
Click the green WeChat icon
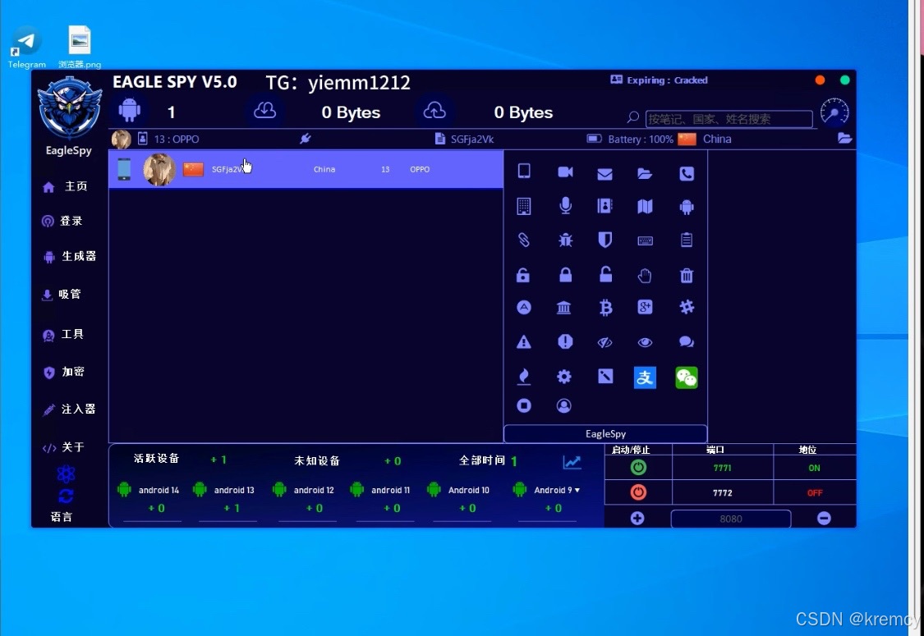click(687, 377)
